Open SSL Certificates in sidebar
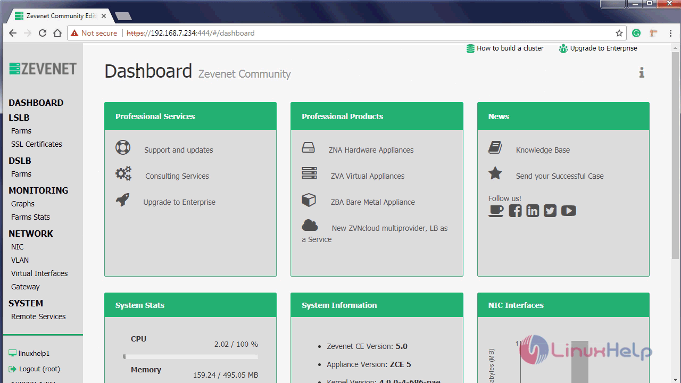 coord(37,144)
